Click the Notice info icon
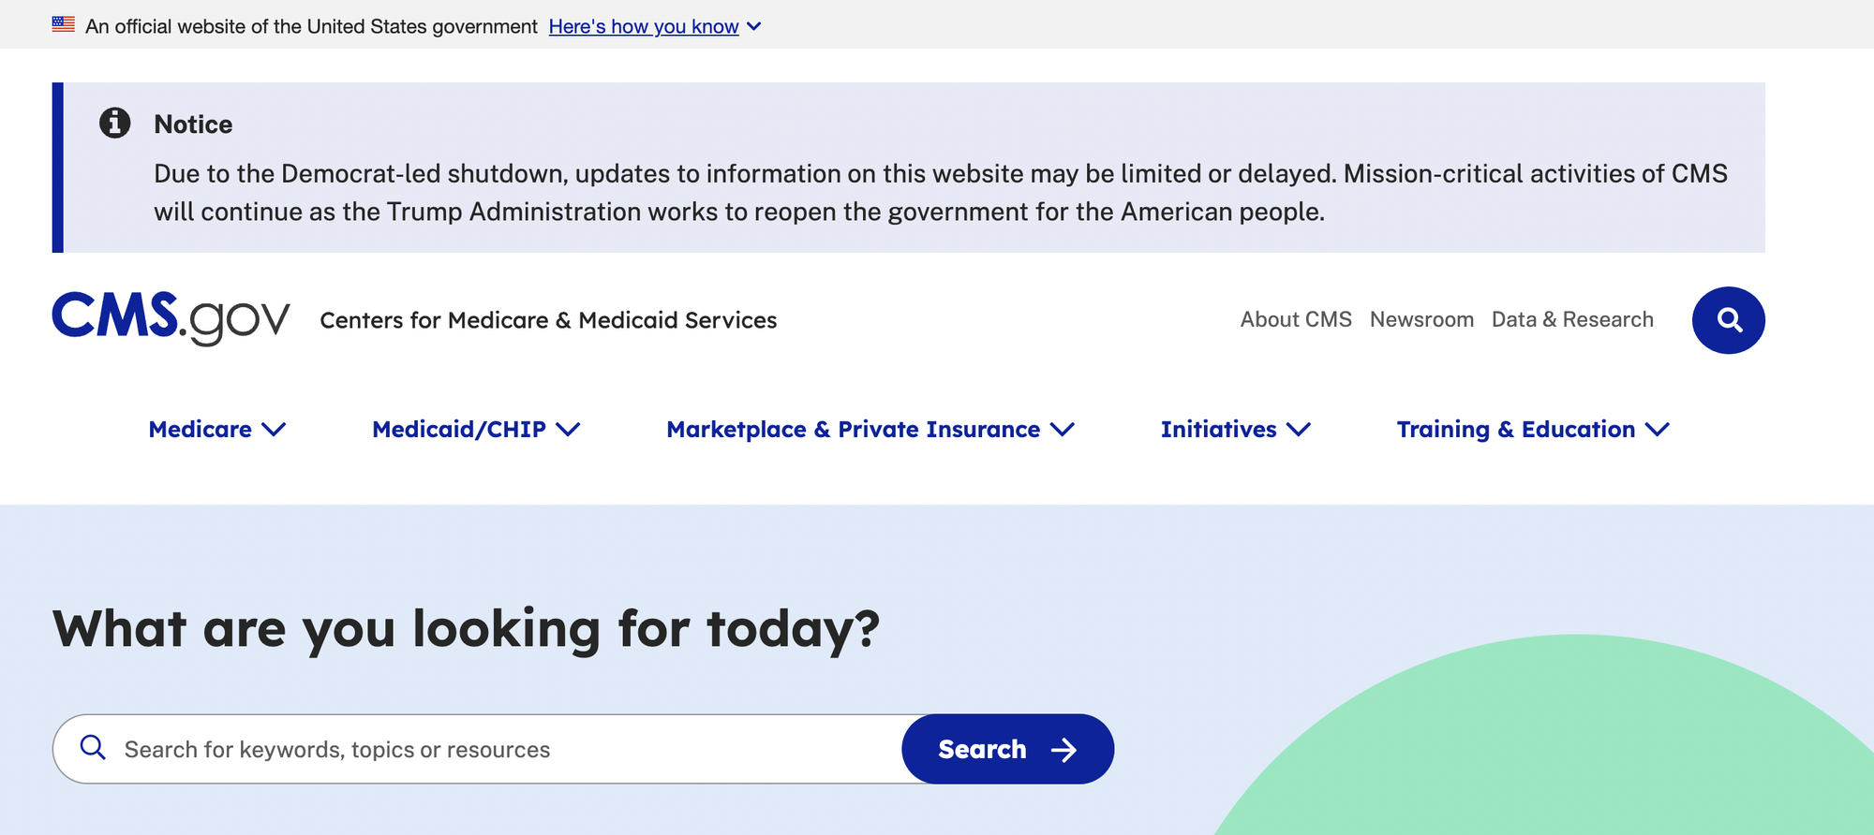The height and width of the screenshot is (835, 1874). pos(115,123)
